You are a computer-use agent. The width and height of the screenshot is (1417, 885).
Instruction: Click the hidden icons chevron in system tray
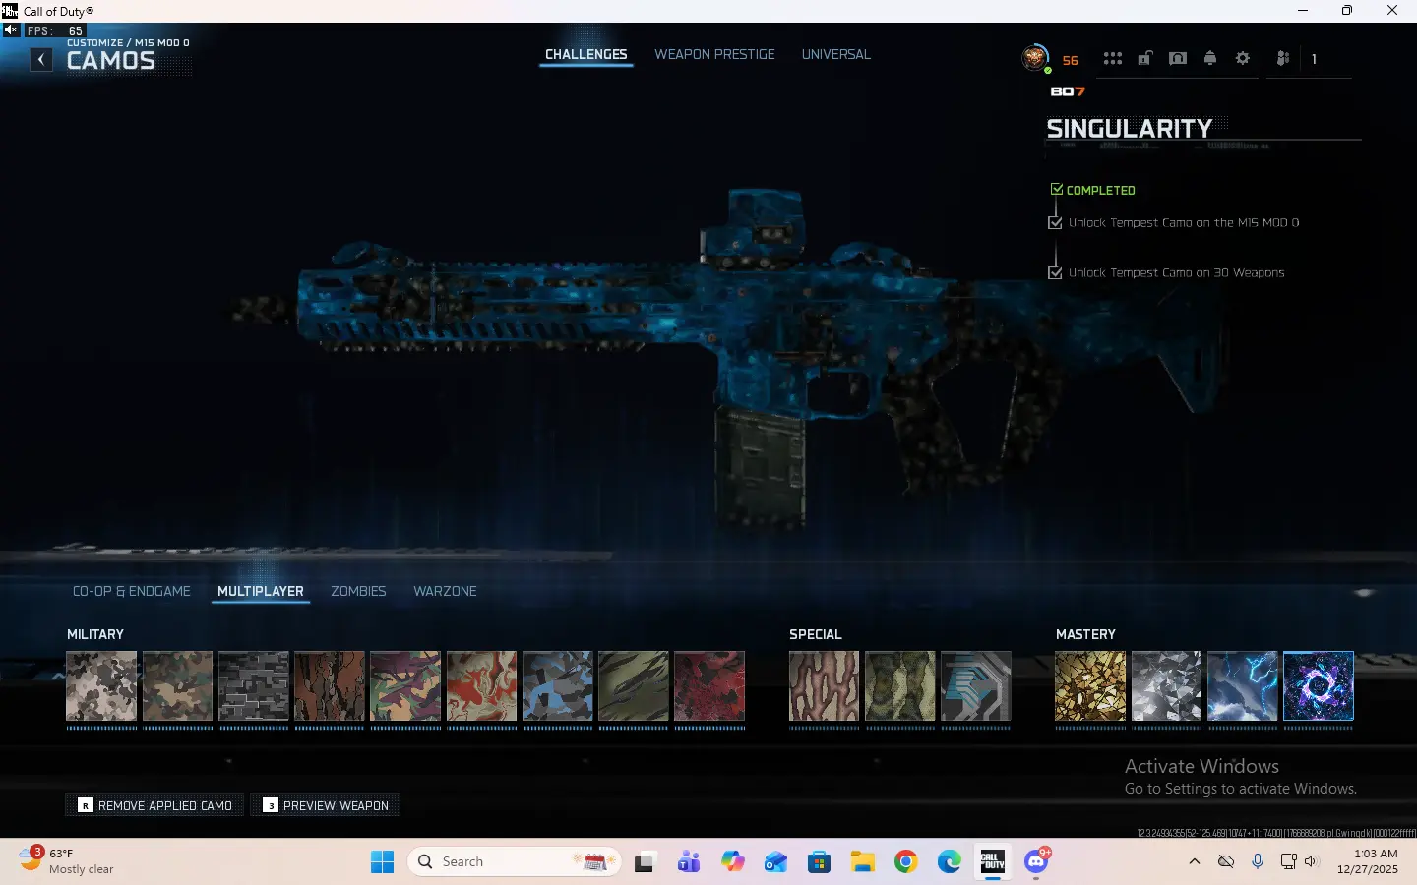[1194, 861]
